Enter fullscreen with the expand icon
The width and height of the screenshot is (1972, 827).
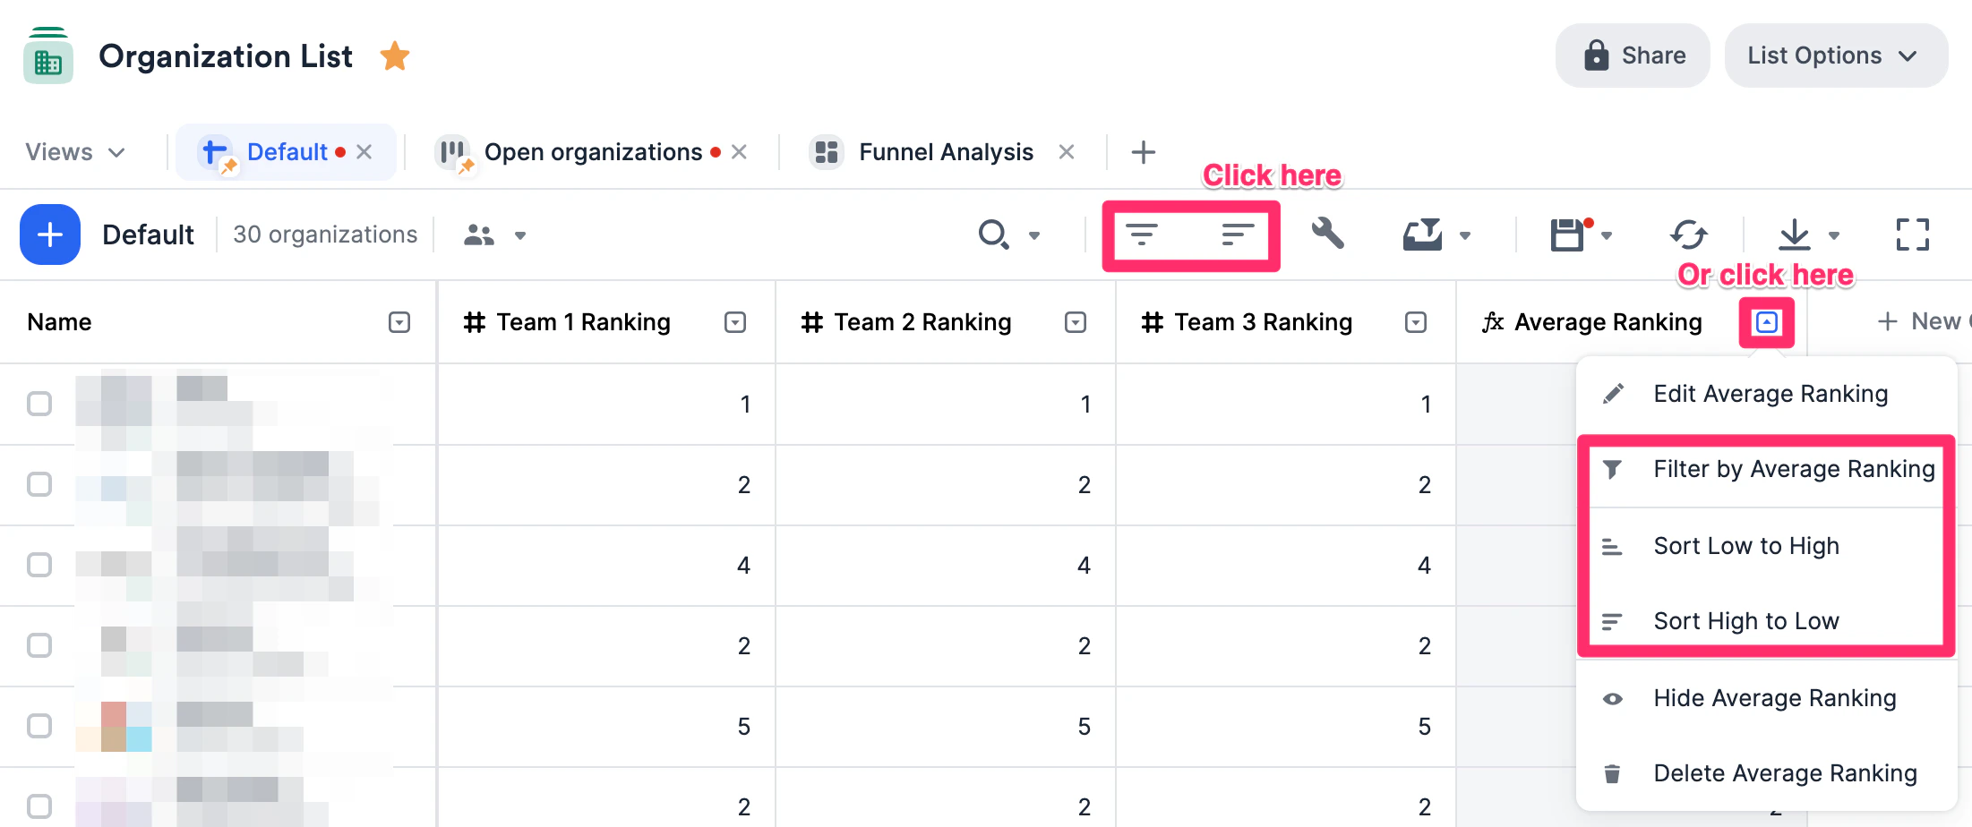pos(1912,234)
